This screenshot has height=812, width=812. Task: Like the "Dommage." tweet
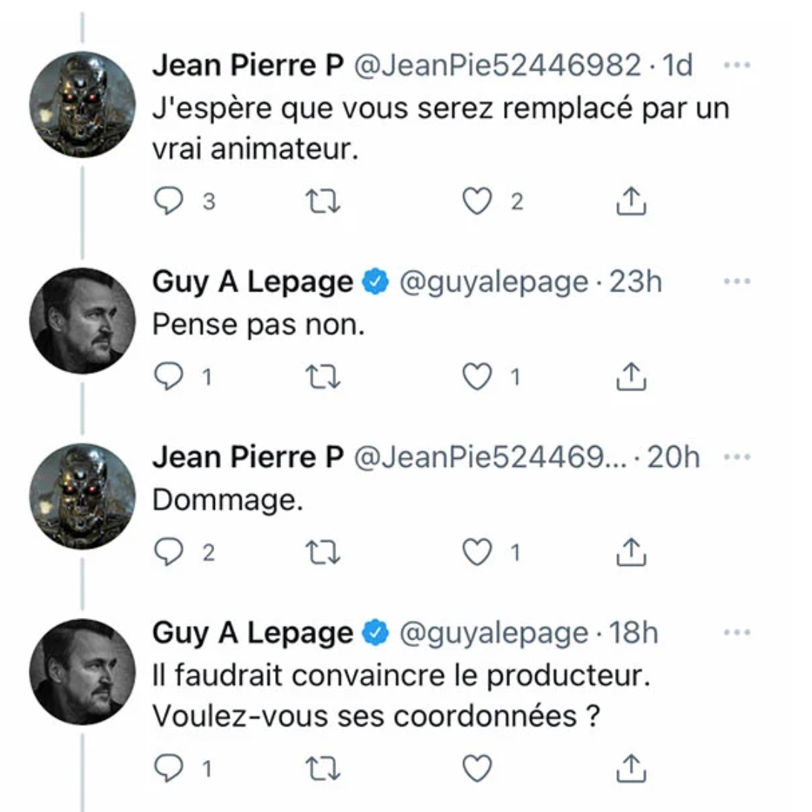(x=477, y=552)
